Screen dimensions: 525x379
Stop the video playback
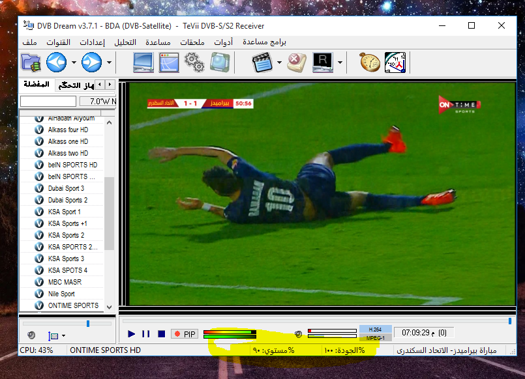point(161,334)
